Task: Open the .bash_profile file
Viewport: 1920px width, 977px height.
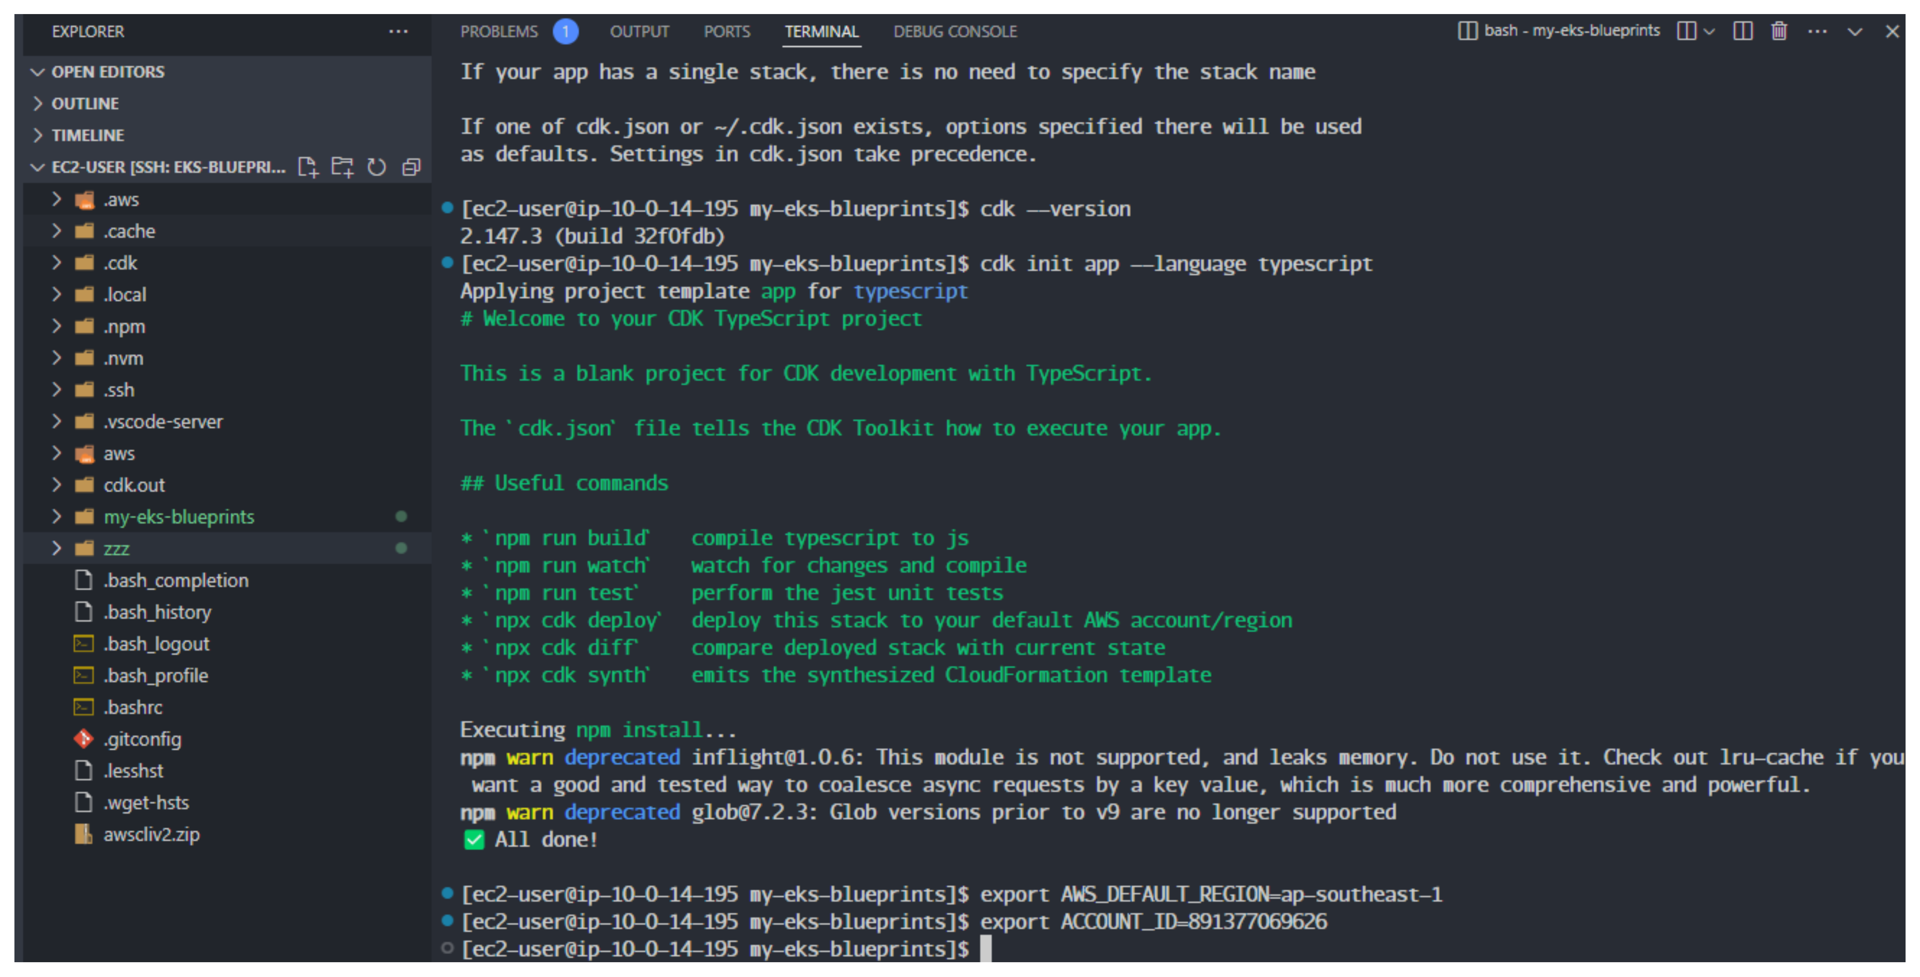Action: point(227,675)
